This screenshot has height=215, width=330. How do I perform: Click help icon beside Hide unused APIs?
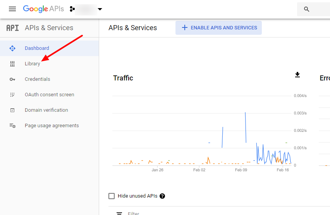[x=162, y=196]
